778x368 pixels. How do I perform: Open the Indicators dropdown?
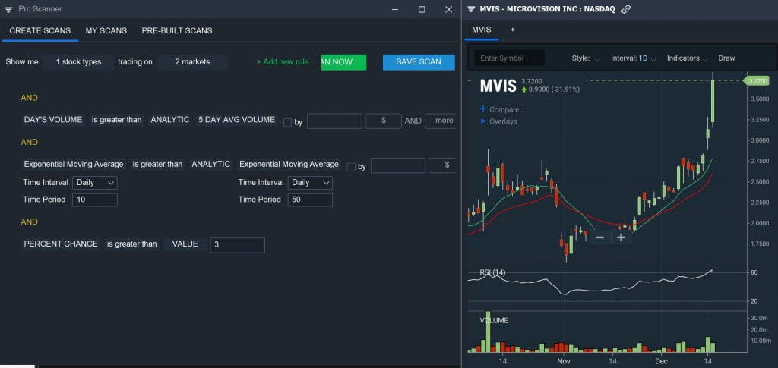click(687, 58)
